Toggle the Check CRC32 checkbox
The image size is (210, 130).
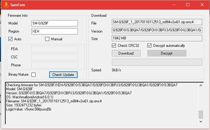114,46
